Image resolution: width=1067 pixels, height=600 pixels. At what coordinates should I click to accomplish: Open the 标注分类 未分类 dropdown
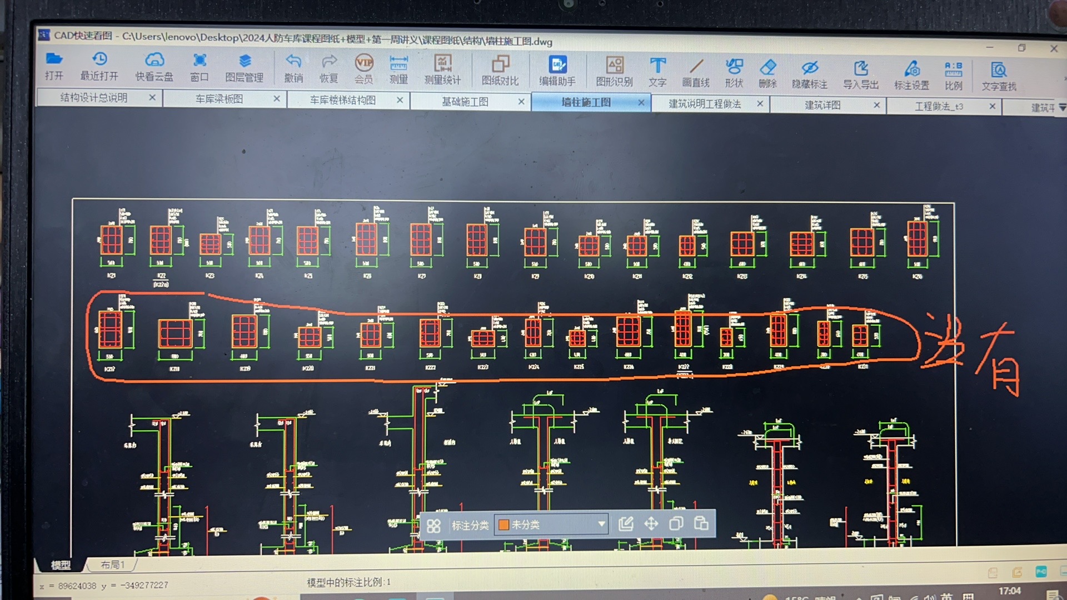(x=551, y=524)
